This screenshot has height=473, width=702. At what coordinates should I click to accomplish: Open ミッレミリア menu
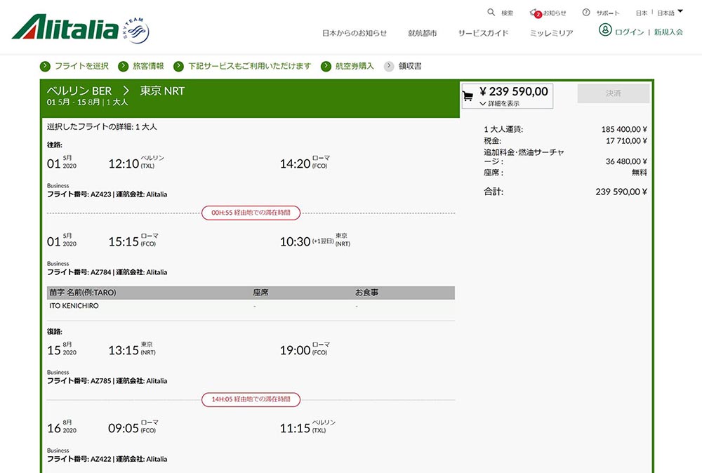[552, 33]
